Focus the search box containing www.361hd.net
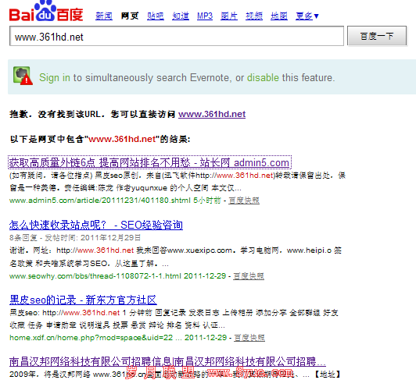 177,36
